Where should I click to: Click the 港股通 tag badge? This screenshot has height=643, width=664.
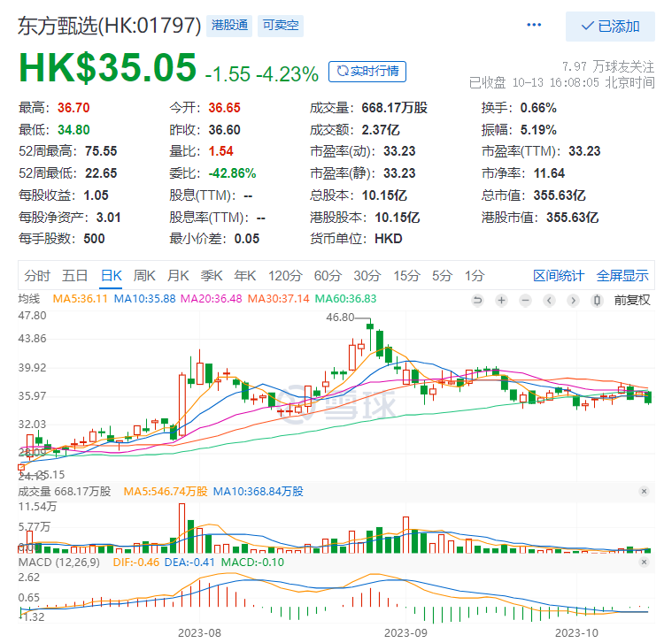coord(229,26)
